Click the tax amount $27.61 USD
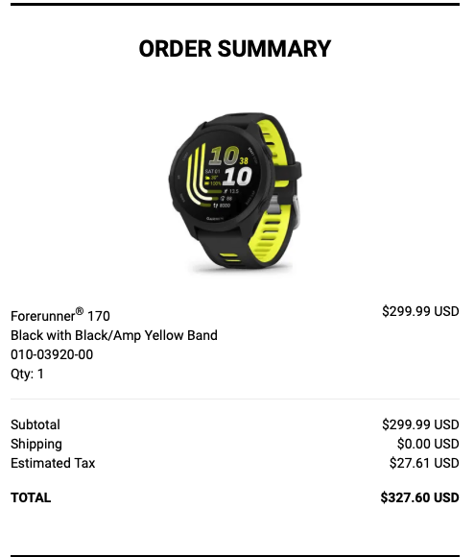Image resolution: width=475 pixels, height=557 pixels. (x=424, y=463)
